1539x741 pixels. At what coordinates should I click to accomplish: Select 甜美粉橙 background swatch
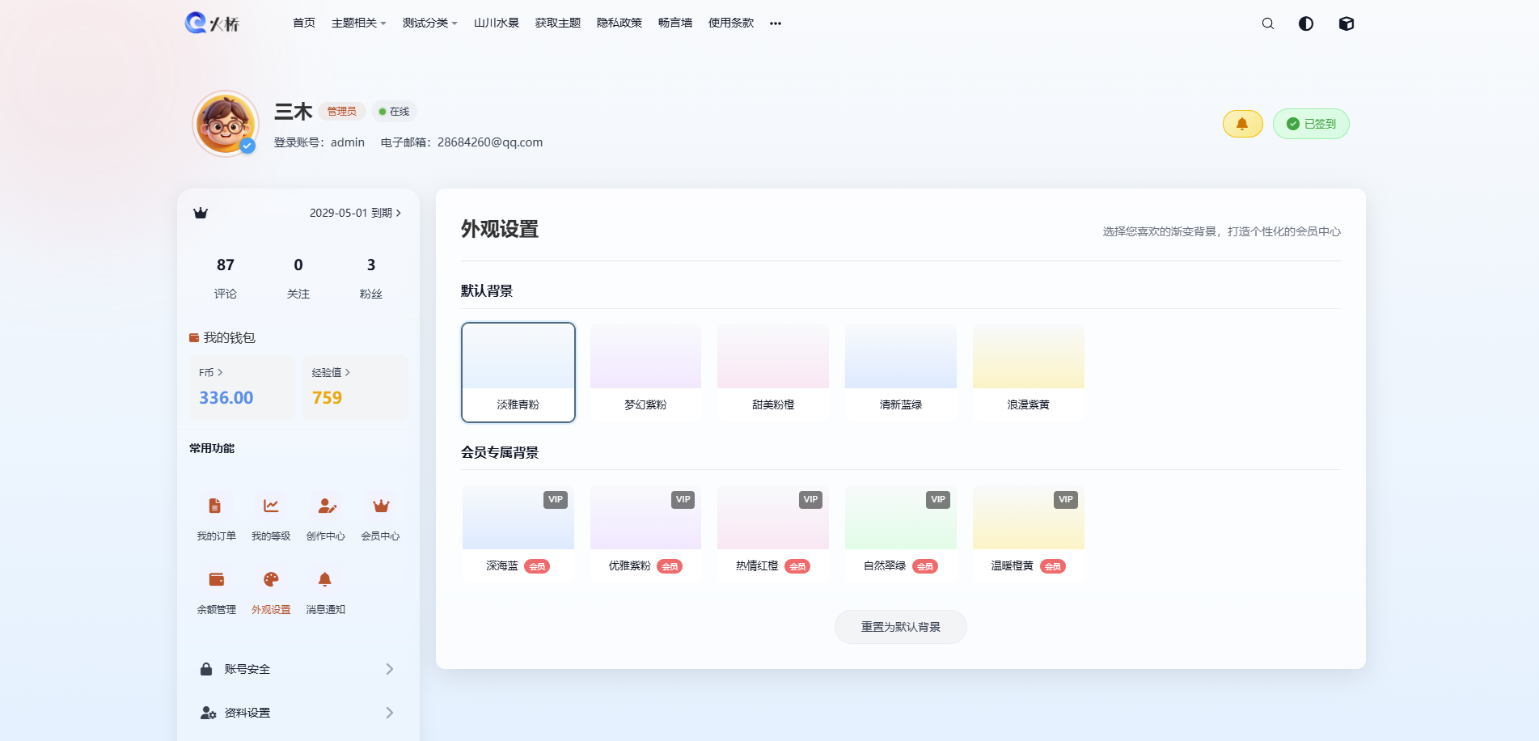click(x=773, y=372)
